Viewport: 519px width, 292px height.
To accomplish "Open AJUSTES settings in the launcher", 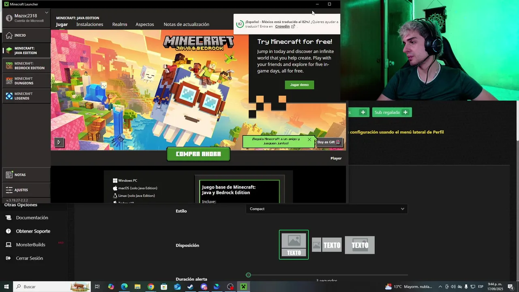I will click(x=26, y=190).
